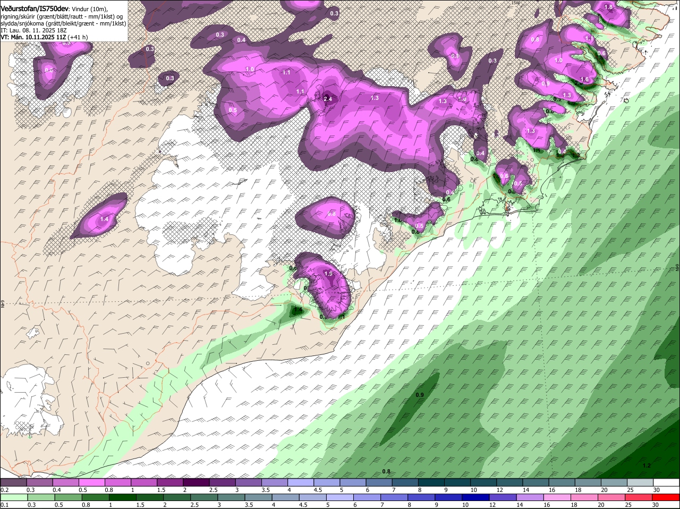Select the snow legend swatch from 20 to 25
This screenshot has width=680, height=509.
coord(614,482)
